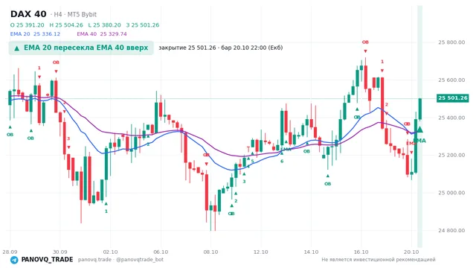Viewport: 476px width, 268px height.
Task: Click the current price tag 25 501.26
Action: pyautogui.click(x=453, y=98)
